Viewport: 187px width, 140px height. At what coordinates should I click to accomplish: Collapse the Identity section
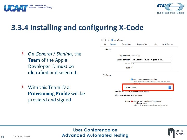pyautogui.click(x=104, y=49)
